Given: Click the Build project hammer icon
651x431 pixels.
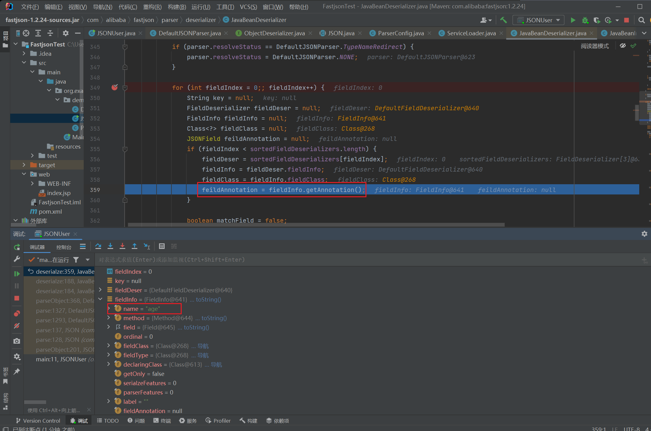Looking at the screenshot, I should [x=503, y=20].
